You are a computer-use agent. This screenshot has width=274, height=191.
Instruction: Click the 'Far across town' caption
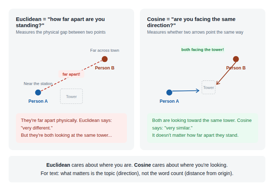click(x=105, y=50)
